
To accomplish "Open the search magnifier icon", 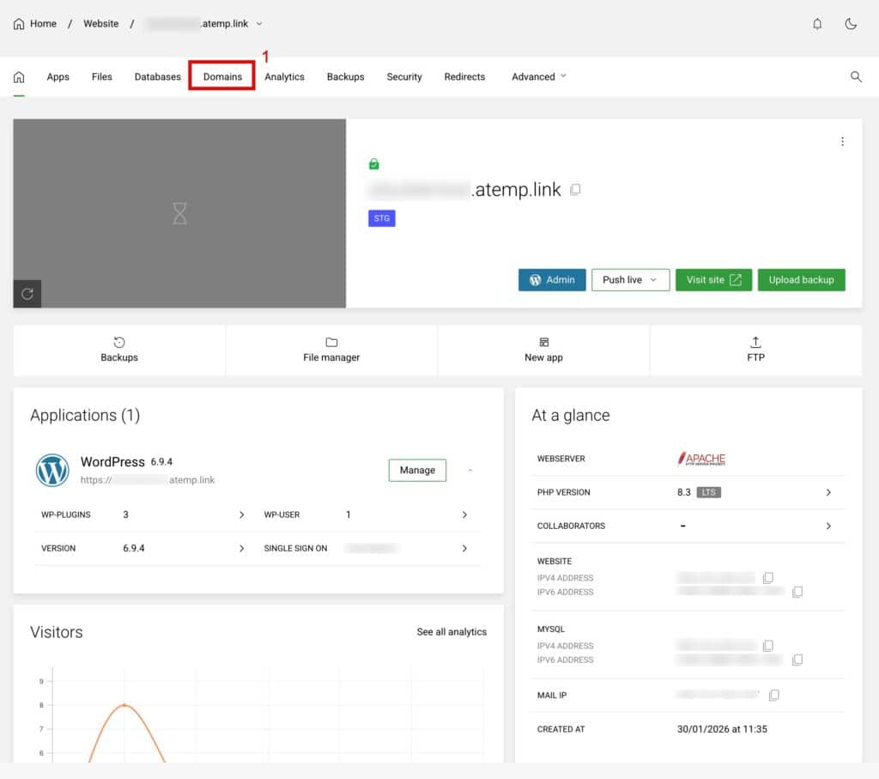I will (x=856, y=76).
